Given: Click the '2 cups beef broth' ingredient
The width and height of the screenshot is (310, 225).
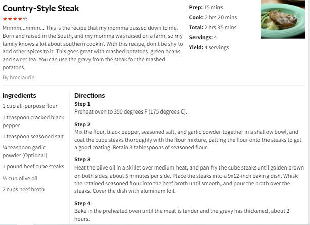Looking at the screenshot, I should pyautogui.click(x=23, y=189).
